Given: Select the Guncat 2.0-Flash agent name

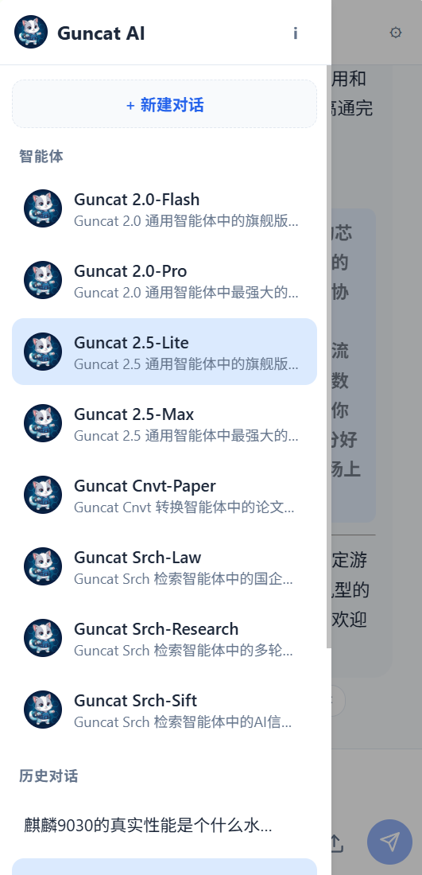Looking at the screenshot, I should (137, 199).
